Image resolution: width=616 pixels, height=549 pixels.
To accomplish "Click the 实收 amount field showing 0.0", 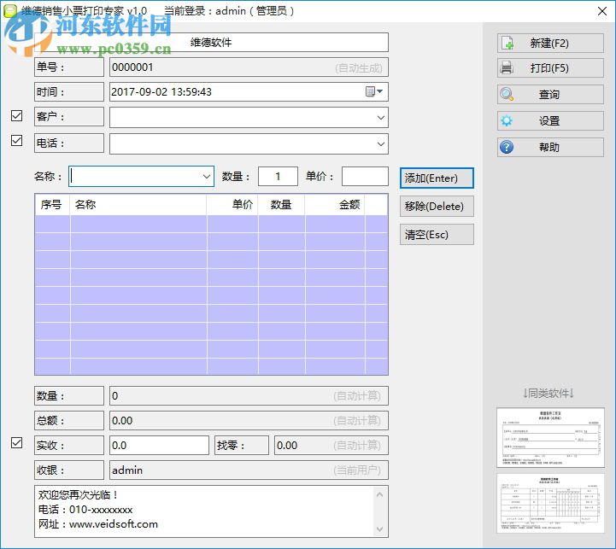I will tap(159, 446).
